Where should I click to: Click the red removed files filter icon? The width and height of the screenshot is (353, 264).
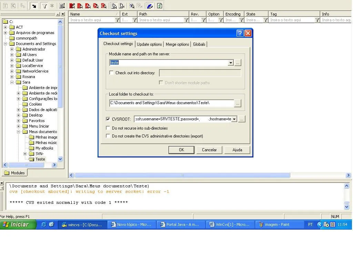[x=96, y=6]
